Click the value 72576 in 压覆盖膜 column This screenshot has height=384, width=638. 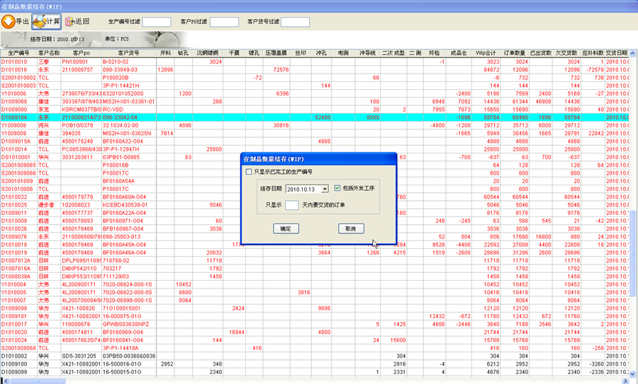click(x=281, y=70)
